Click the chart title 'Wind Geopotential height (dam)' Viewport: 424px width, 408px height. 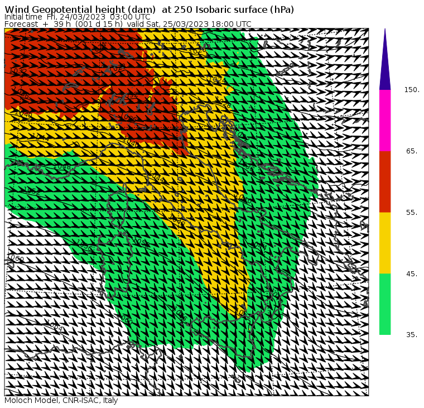pyautogui.click(x=80, y=9)
